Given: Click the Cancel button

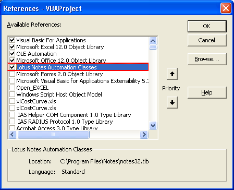Looking at the screenshot, I should [207, 40].
